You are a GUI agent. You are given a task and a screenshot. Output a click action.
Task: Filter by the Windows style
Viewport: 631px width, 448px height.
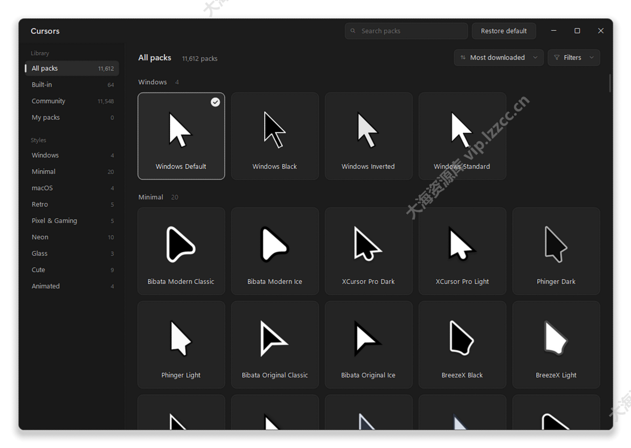pos(72,155)
